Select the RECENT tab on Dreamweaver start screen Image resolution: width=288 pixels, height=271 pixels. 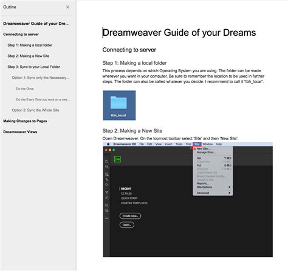[126, 189]
